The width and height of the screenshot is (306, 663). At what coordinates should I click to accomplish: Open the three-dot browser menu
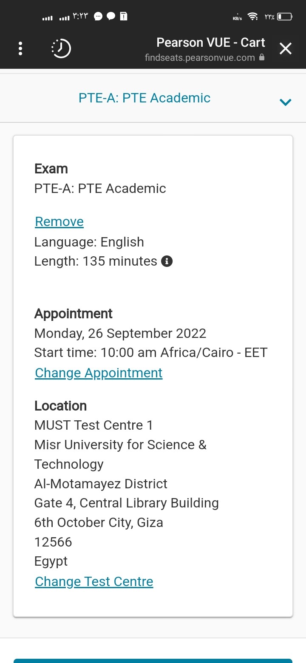[20, 48]
